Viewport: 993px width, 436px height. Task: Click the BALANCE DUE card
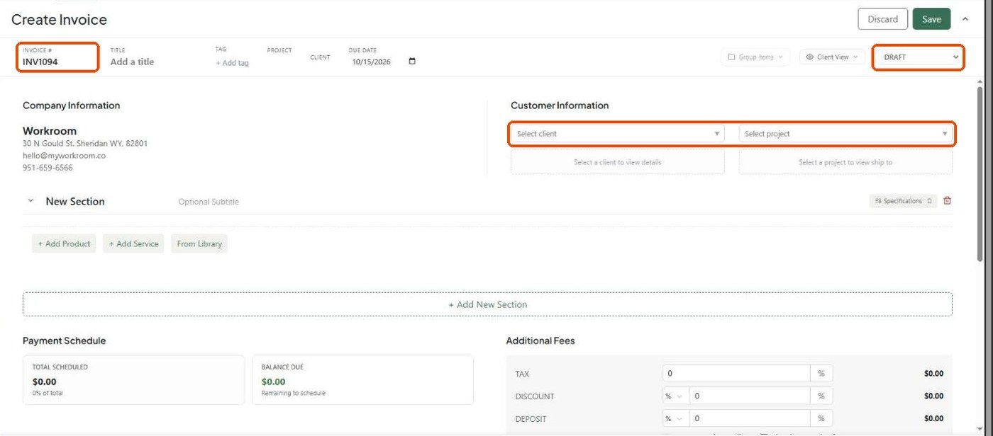pyautogui.click(x=362, y=380)
